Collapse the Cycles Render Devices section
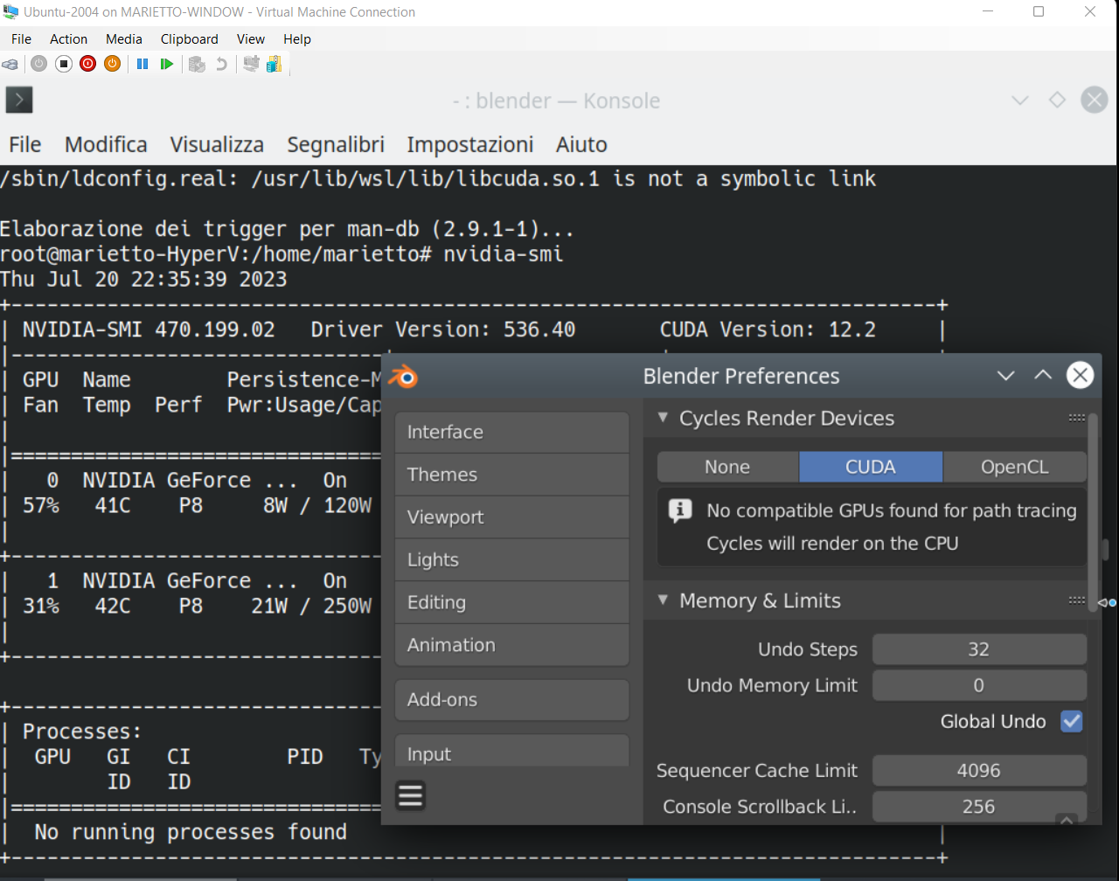The width and height of the screenshot is (1119, 881). point(662,418)
